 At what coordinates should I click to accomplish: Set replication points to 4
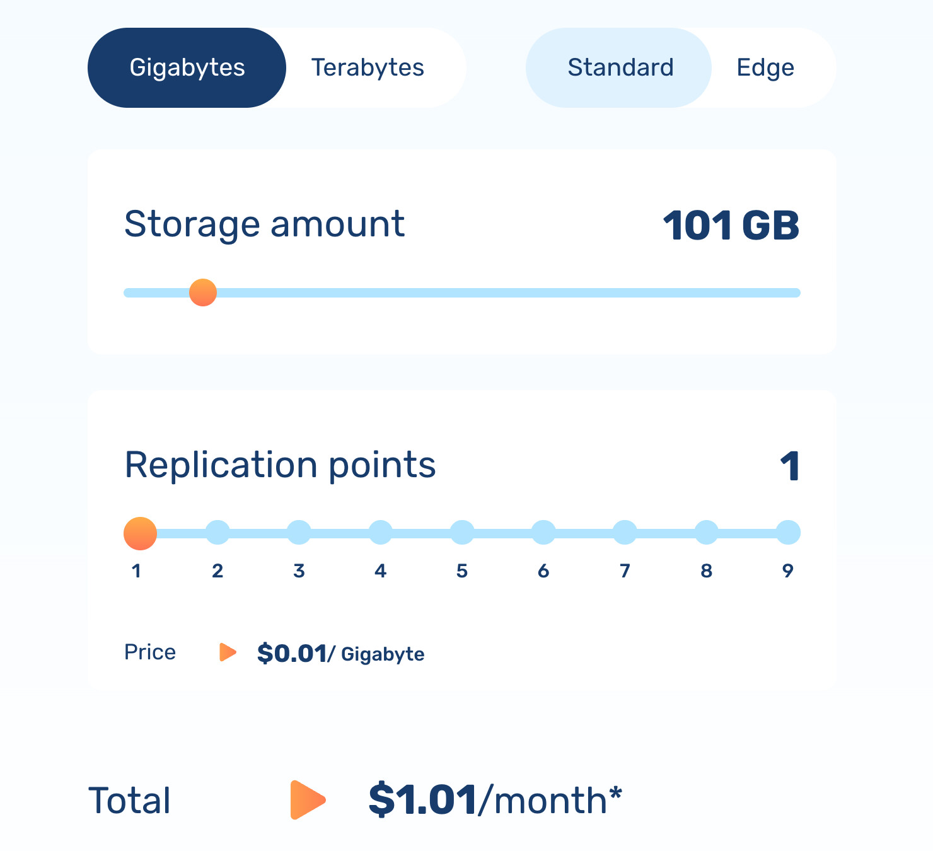[380, 533]
